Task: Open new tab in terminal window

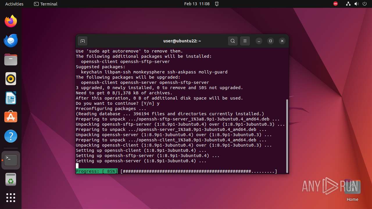Action: pos(83,41)
